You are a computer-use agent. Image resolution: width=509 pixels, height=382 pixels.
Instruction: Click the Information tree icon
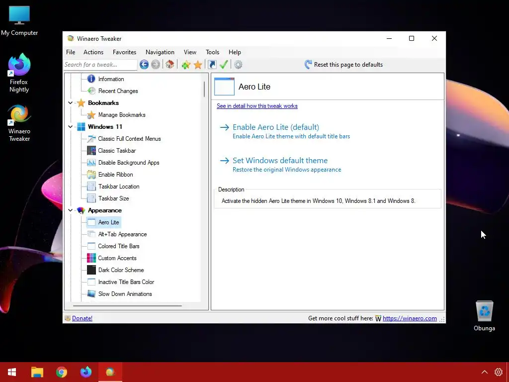[91, 79]
